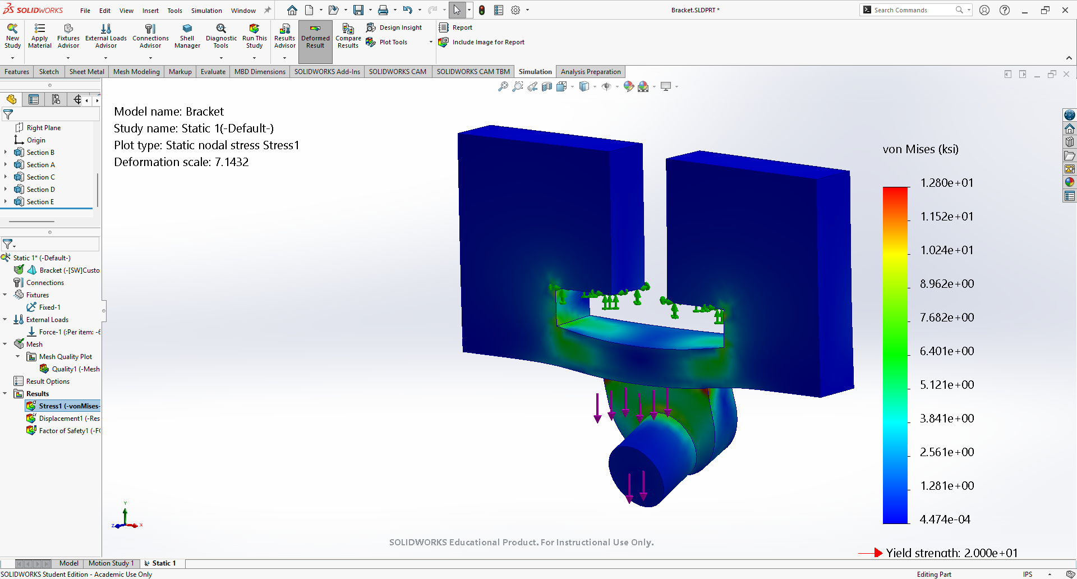Click the Help question mark icon
This screenshot has width=1077, height=579.
[x=1005, y=10]
